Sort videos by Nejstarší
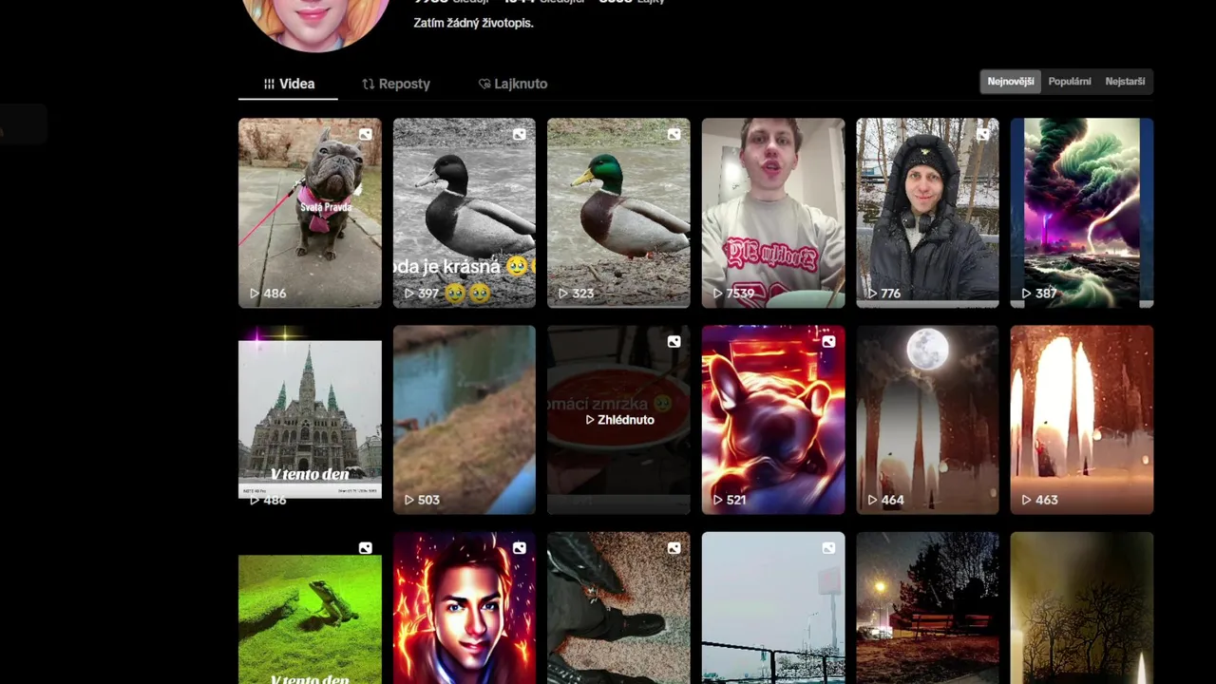Image resolution: width=1216 pixels, height=684 pixels. [x=1125, y=82]
